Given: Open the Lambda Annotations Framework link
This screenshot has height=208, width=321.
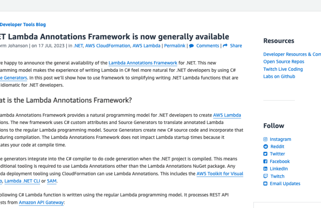Looking at the screenshot, I should coord(143,63).
